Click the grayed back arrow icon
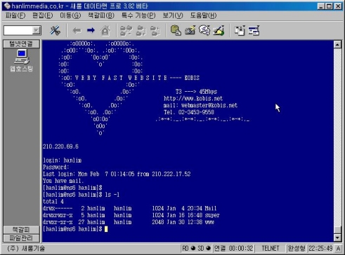Viewport: 345px width, 255px height. 77,30
